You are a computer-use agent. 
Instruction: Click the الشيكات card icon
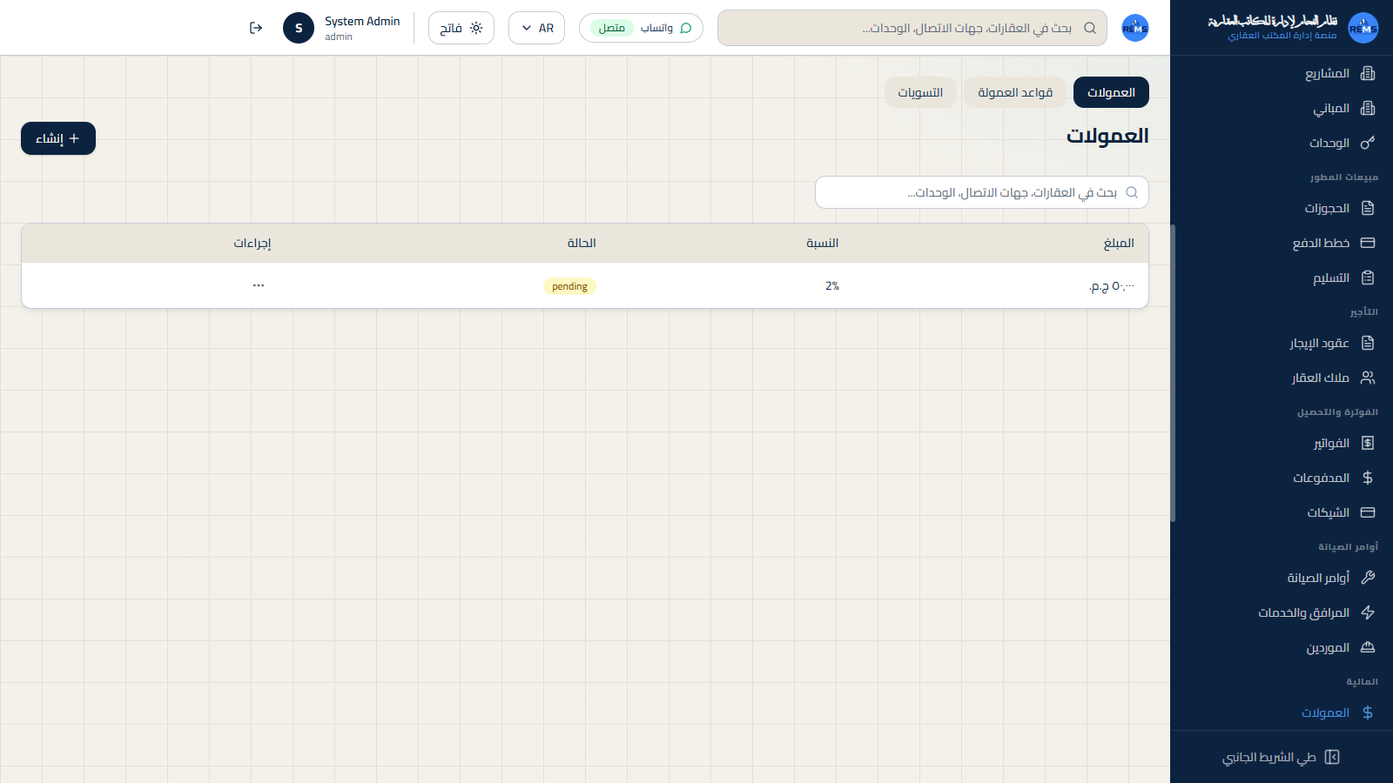point(1368,512)
